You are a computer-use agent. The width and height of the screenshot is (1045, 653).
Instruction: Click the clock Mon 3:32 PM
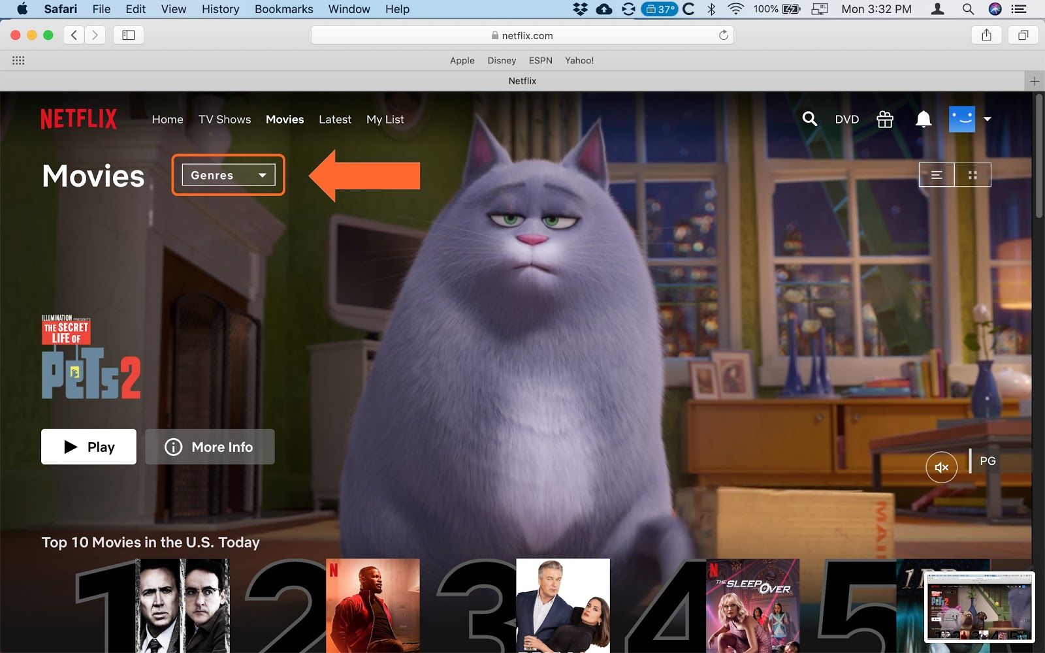[x=876, y=9]
